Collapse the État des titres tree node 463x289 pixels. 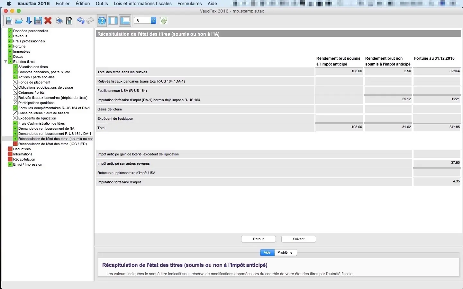pyautogui.click(x=5, y=62)
